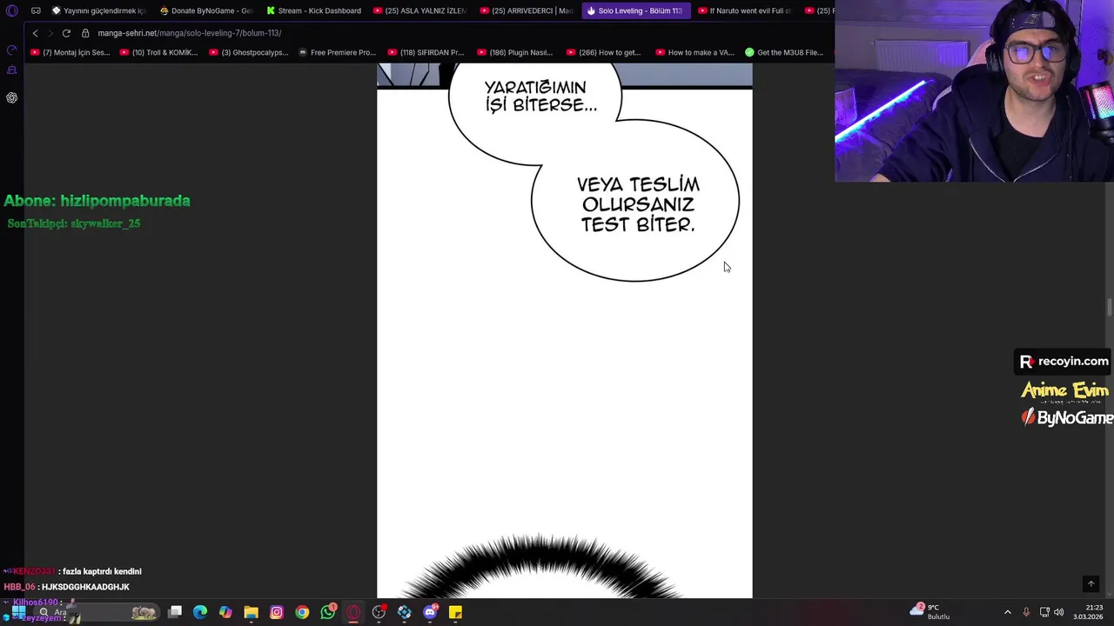Click the Opera GX taskbar icon
1114x626 pixels.
pos(353,612)
